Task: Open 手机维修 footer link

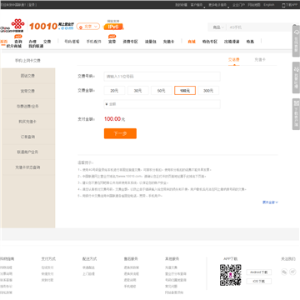Action: coord(130,287)
